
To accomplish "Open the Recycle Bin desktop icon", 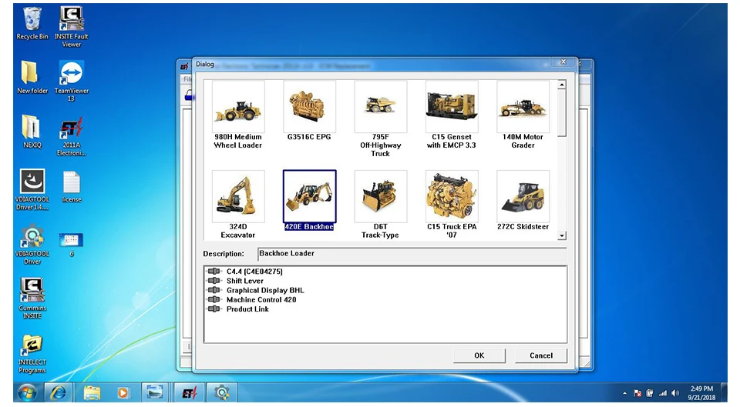I will point(32,24).
